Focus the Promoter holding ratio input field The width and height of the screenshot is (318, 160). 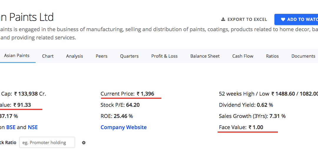[47, 142]
